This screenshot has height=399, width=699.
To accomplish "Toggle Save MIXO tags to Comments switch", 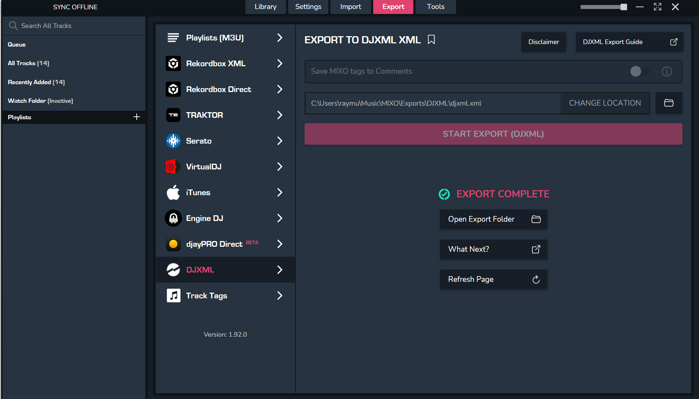I will point(639,71).
